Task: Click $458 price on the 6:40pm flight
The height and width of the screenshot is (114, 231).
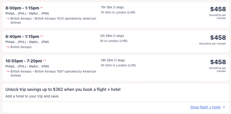Action: coord(218,38)
